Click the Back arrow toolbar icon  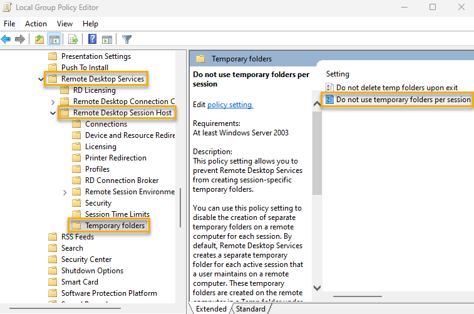click(x=6, y=39)
